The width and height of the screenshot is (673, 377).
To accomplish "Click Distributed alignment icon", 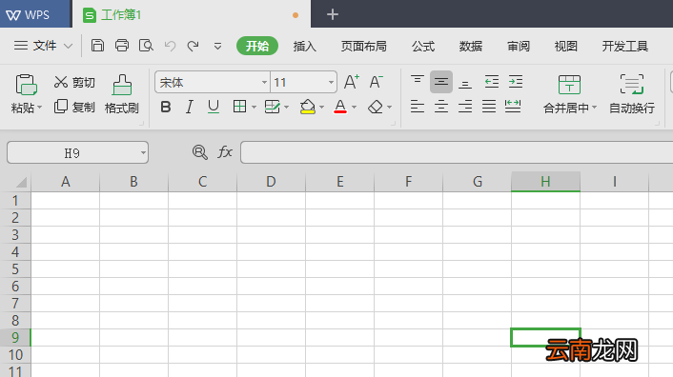I will 513,107.
